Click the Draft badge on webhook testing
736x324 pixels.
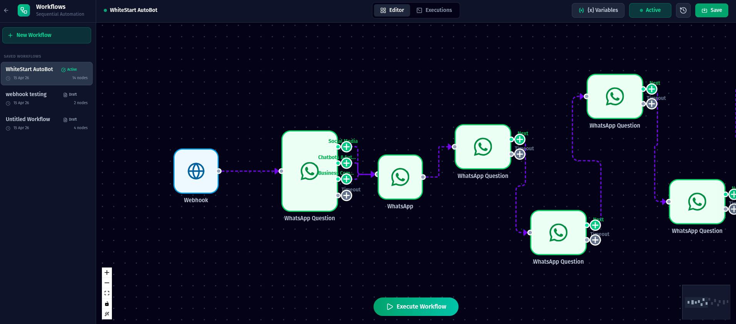coord(70,95)
